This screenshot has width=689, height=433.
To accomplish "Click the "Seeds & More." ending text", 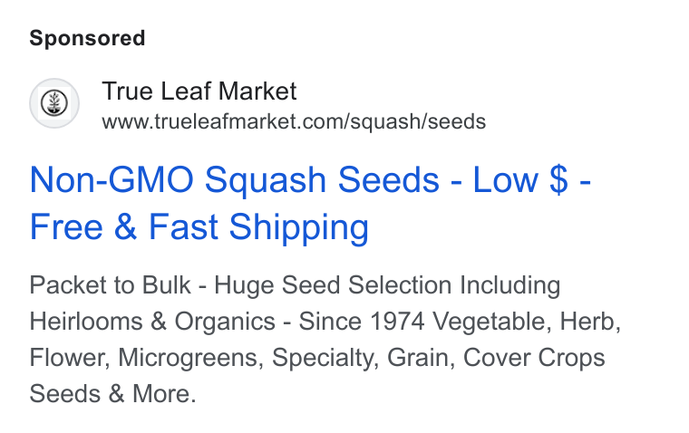I will (112, 393).
